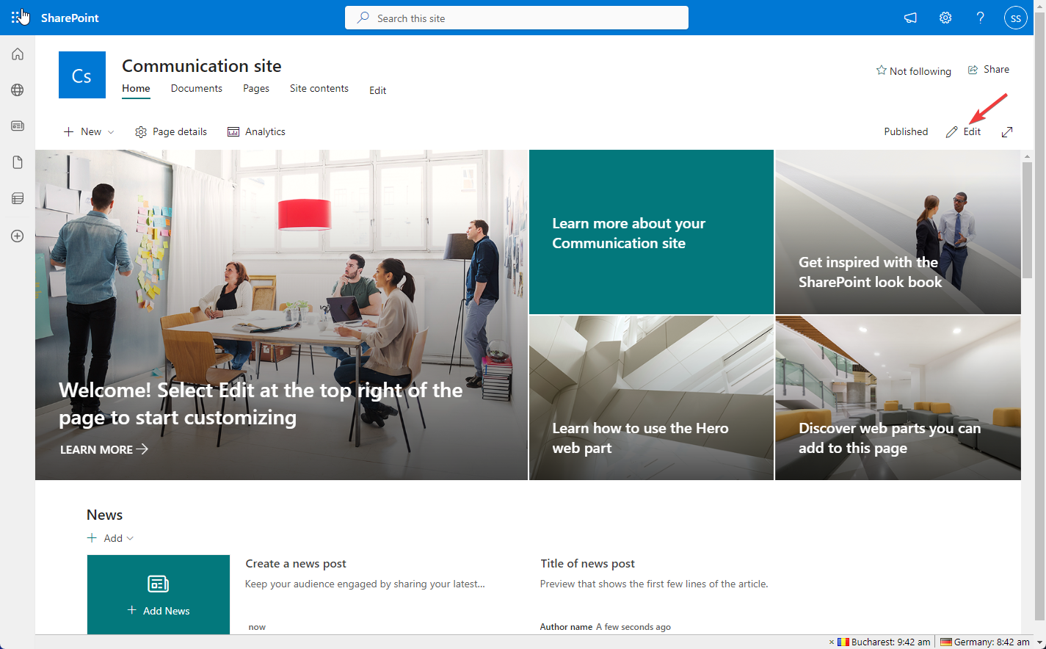
Task: Click the "Keep your audience engaged" description
Action: (x=365, y=584)
